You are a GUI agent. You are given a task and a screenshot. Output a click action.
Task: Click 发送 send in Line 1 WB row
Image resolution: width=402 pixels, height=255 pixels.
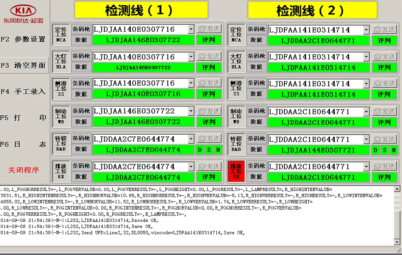point(209,111)
